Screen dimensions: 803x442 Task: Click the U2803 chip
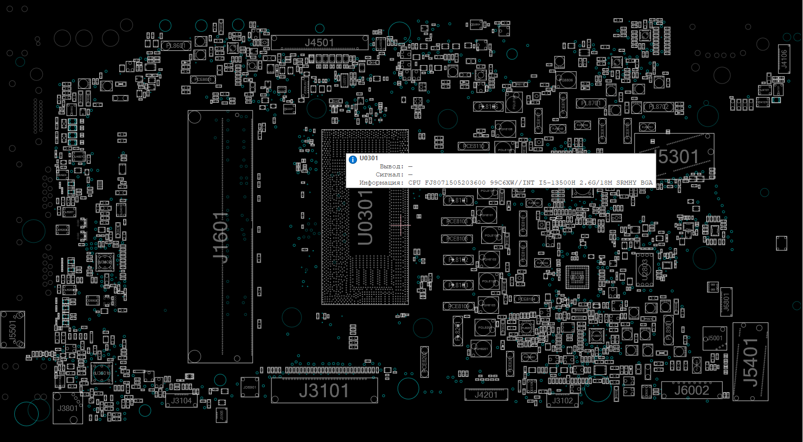click(x=644, y=270)
